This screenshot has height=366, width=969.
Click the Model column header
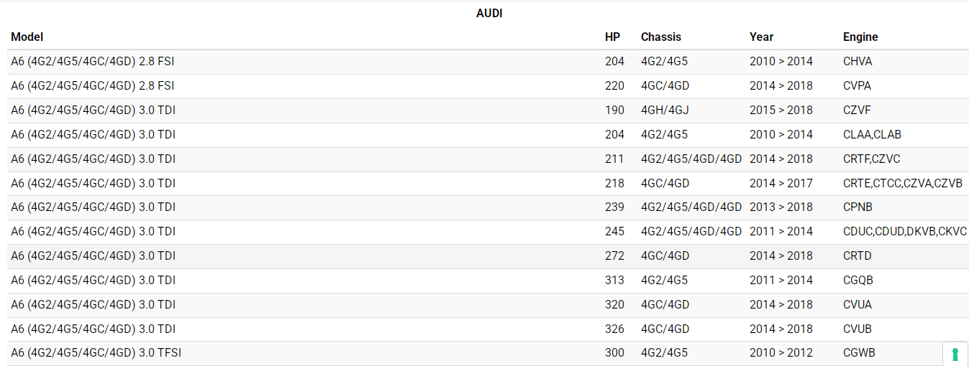(27, 37)
